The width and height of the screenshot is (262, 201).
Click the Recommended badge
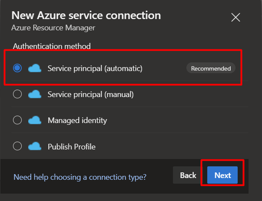pos(211,68)
